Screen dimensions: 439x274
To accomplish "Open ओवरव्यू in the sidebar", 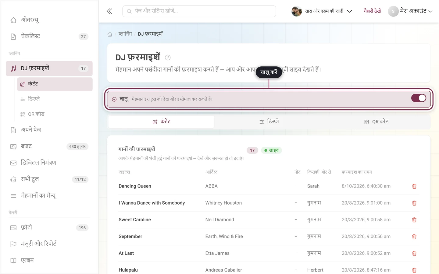I will (x=49, y=20).
